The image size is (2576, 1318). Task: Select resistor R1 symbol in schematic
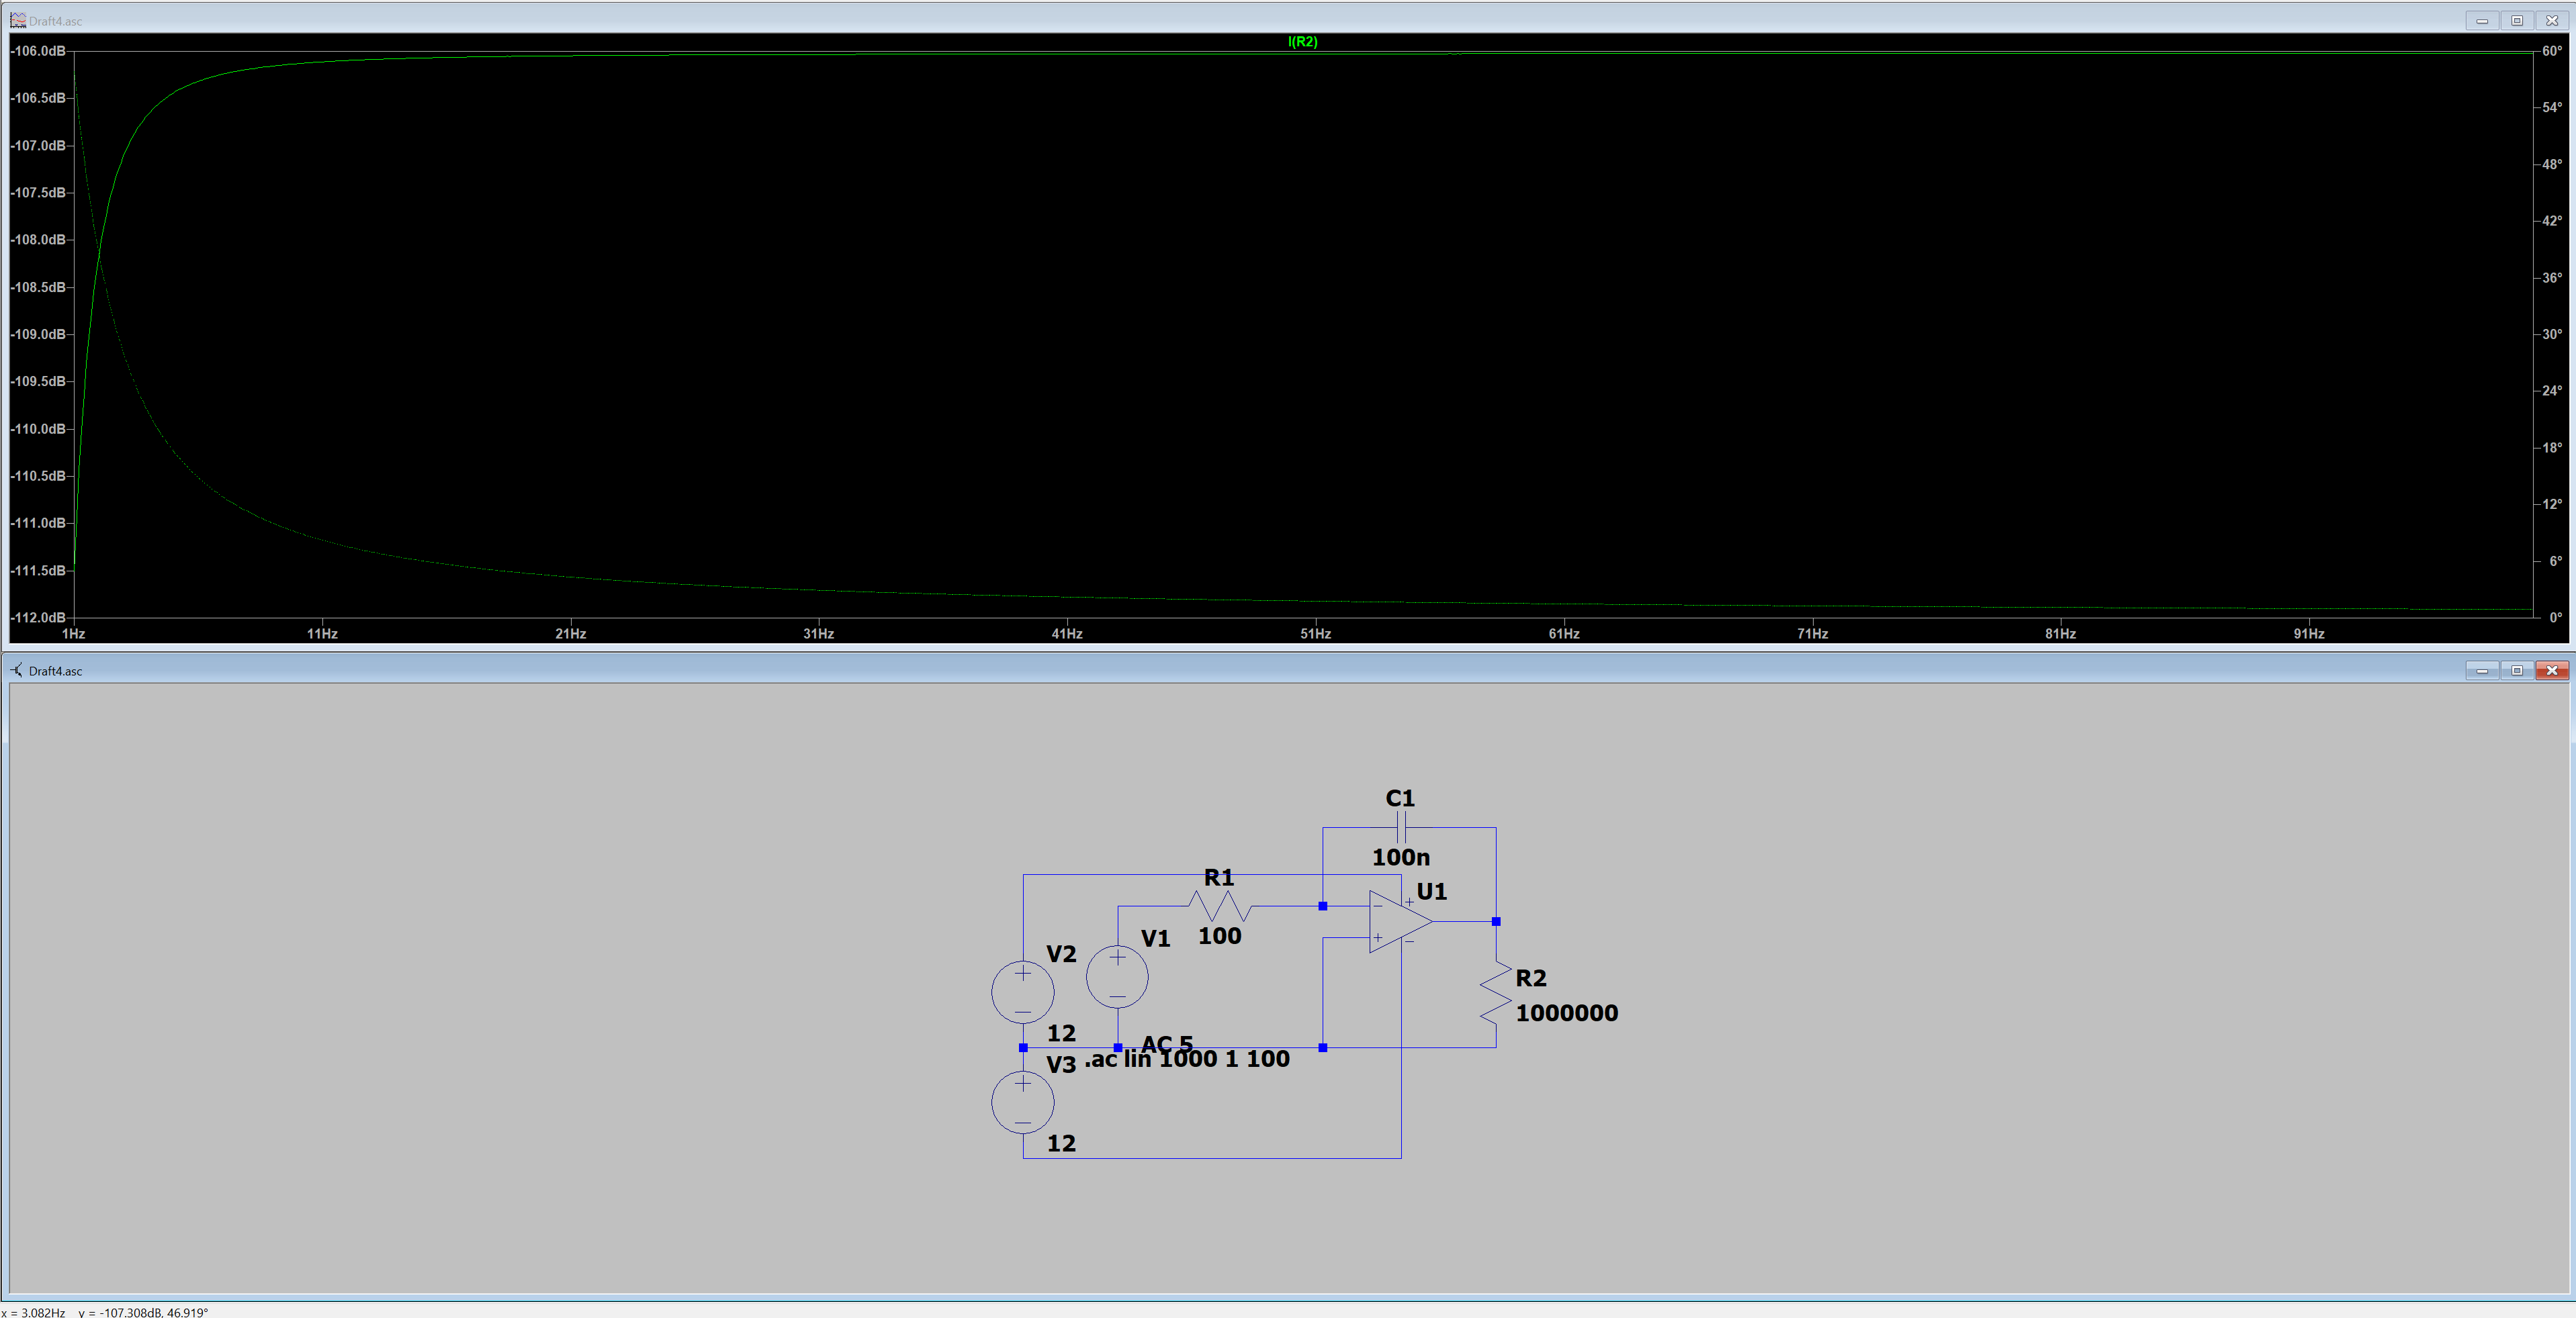coord(1219,906)
